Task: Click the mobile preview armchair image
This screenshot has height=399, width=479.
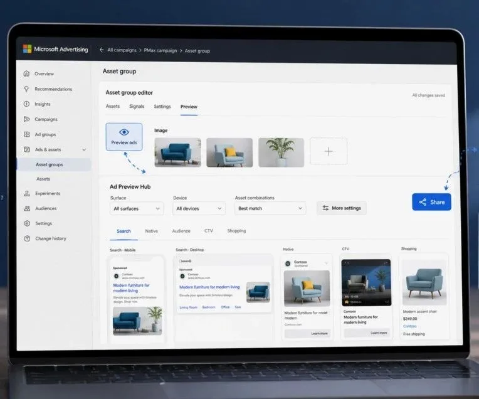Action: coord(137,321)
